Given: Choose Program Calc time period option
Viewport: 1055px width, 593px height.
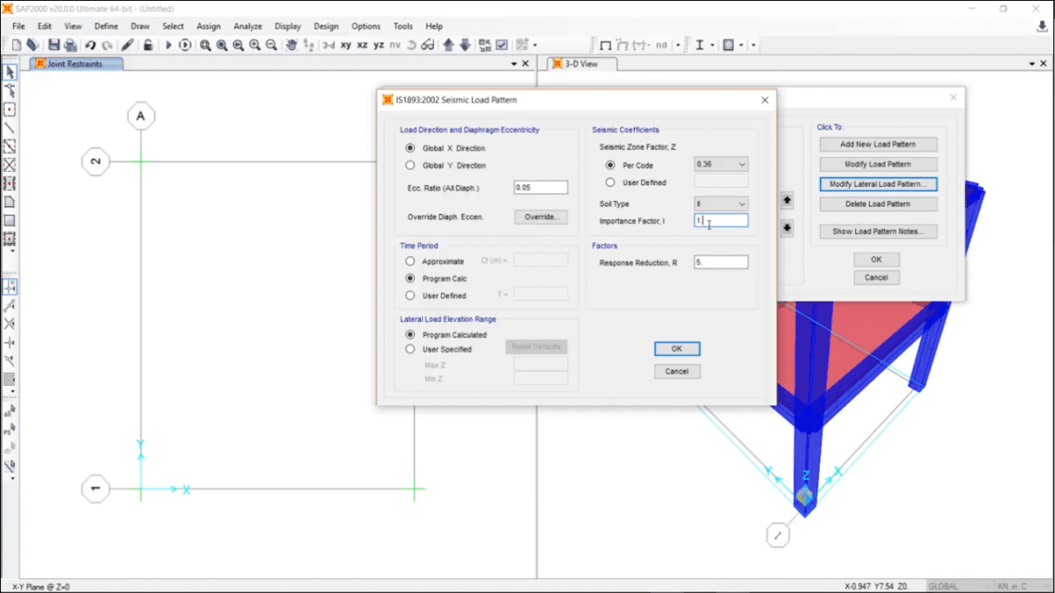Looking at the screenshot, I should (410, 278).
